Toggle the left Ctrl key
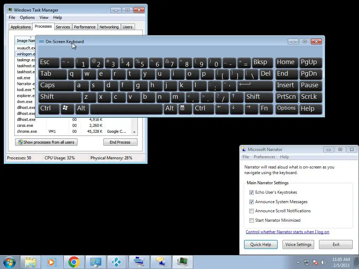This screenshot has height=269, width=359. (x=49, y=109)
